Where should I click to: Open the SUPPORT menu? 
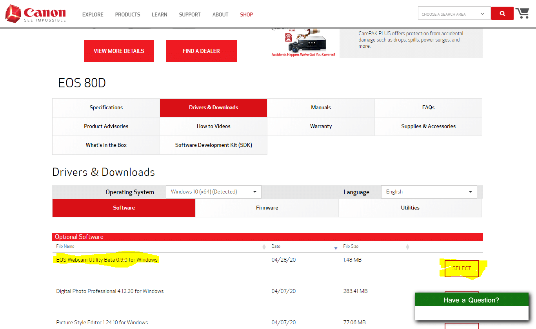[190, 14]
